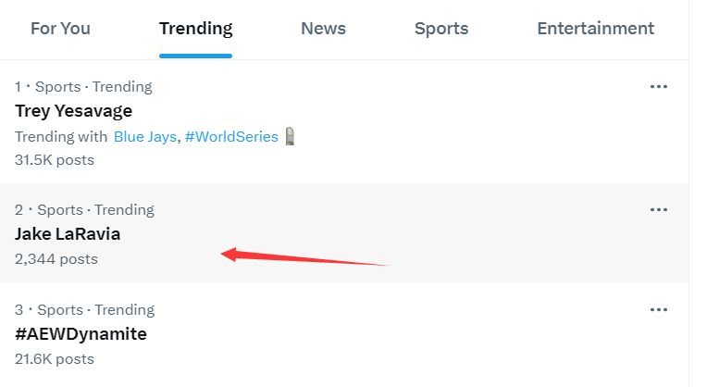Go to the Sports tab
Image resolution: width=707 pixels, height=387 pixels.
[441, 29]
